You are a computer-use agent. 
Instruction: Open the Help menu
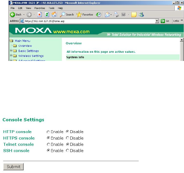[60, 8]
